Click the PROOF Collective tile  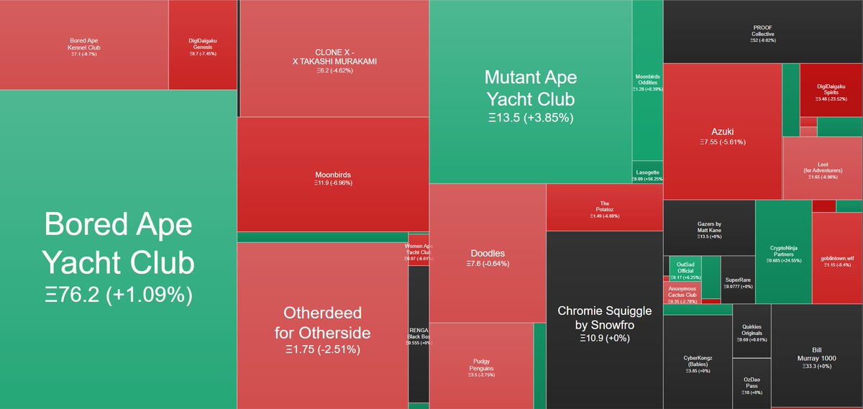pyautogui.click(x=762, y=32)
